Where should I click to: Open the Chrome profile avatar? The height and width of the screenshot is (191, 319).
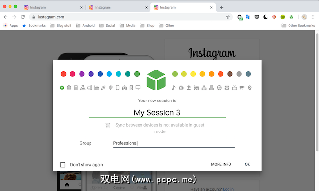pos(304,17)
